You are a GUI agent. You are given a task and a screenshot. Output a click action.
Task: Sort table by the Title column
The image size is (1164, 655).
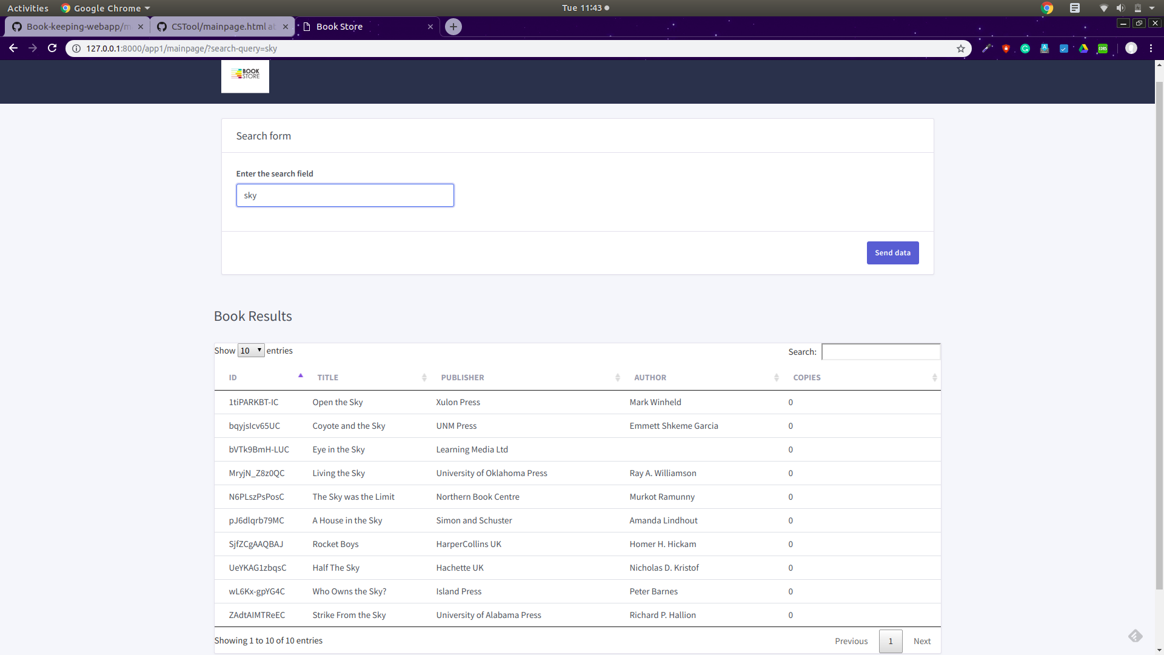(370, 377)
